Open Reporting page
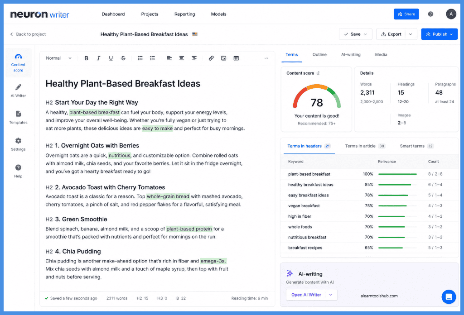Screen dimensions: 464x315 coord(185,14)
